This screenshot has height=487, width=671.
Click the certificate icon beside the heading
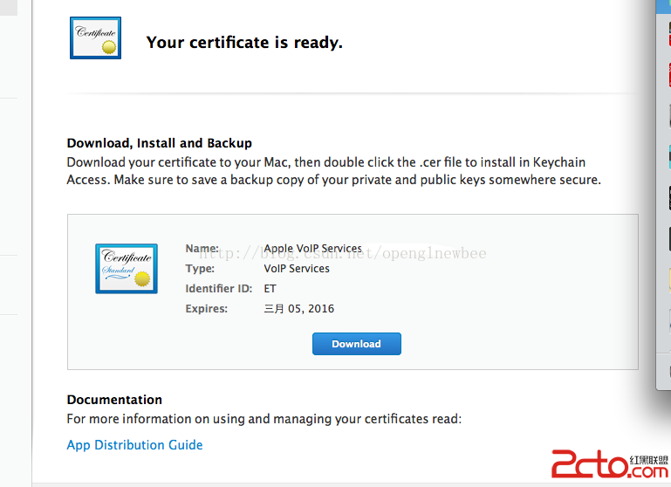tap(95, 38)
